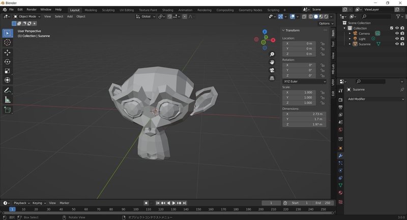The width and height of the screenshot is (407, 220).
Task: Open the Object properties orange square tab
Action: [340, 148]
